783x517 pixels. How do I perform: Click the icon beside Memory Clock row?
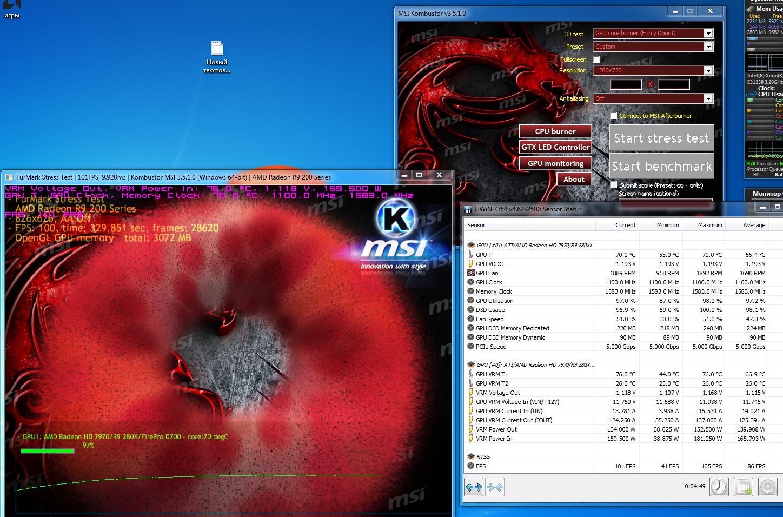[471, 291]
